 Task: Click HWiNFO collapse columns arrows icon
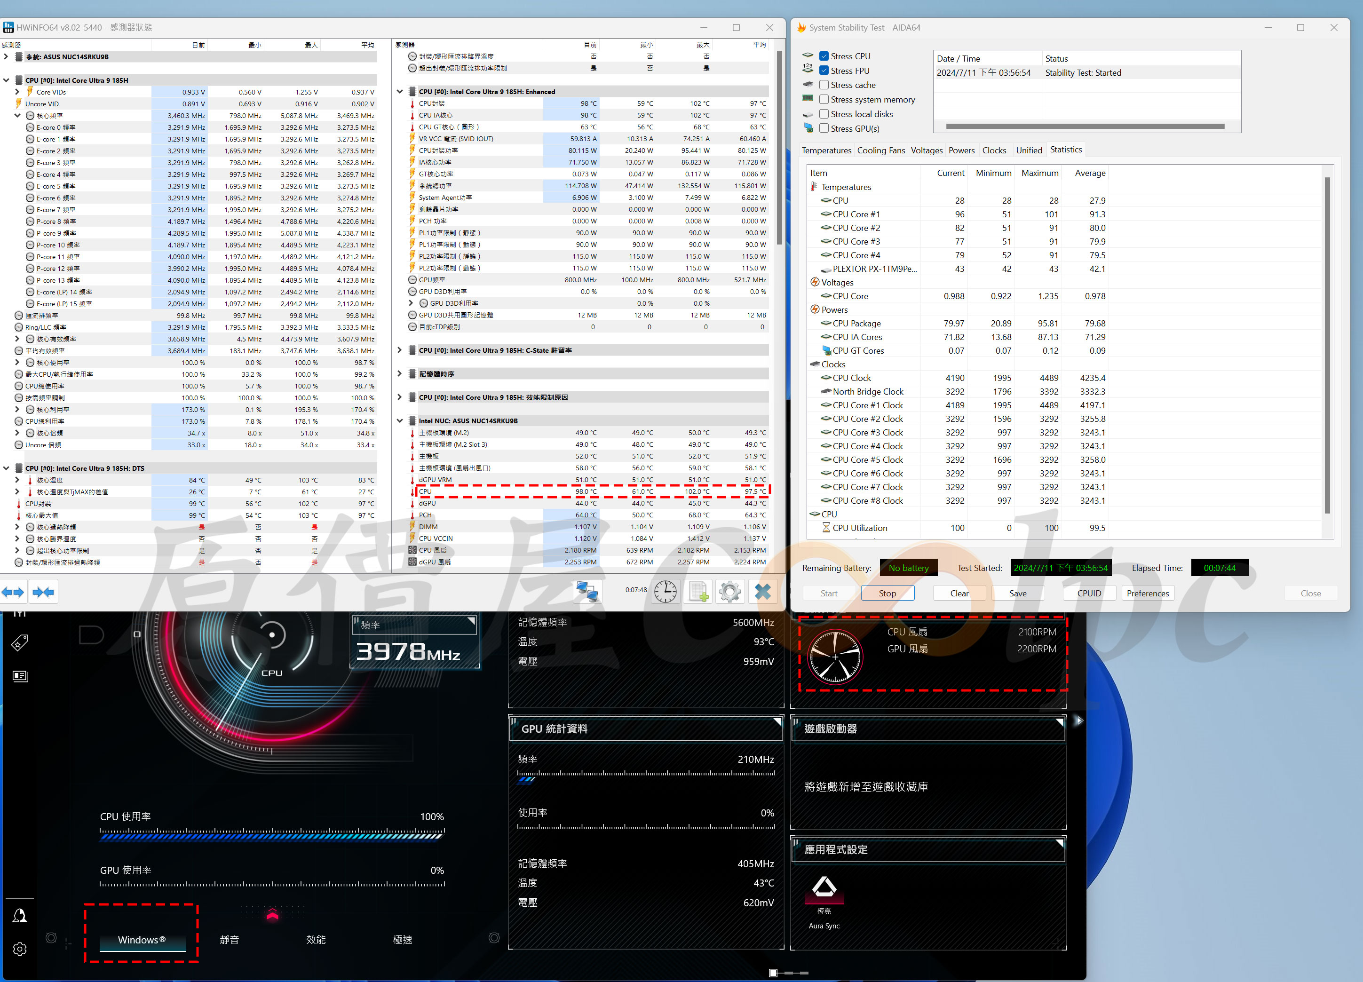click(43, 592)
